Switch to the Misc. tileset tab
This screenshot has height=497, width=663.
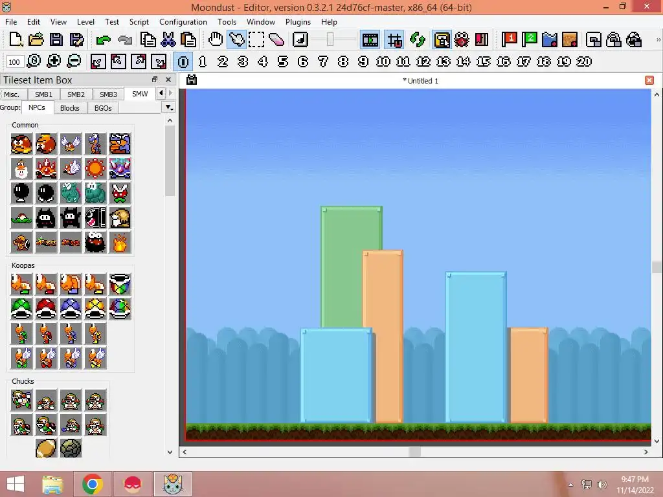coord(12,94)
